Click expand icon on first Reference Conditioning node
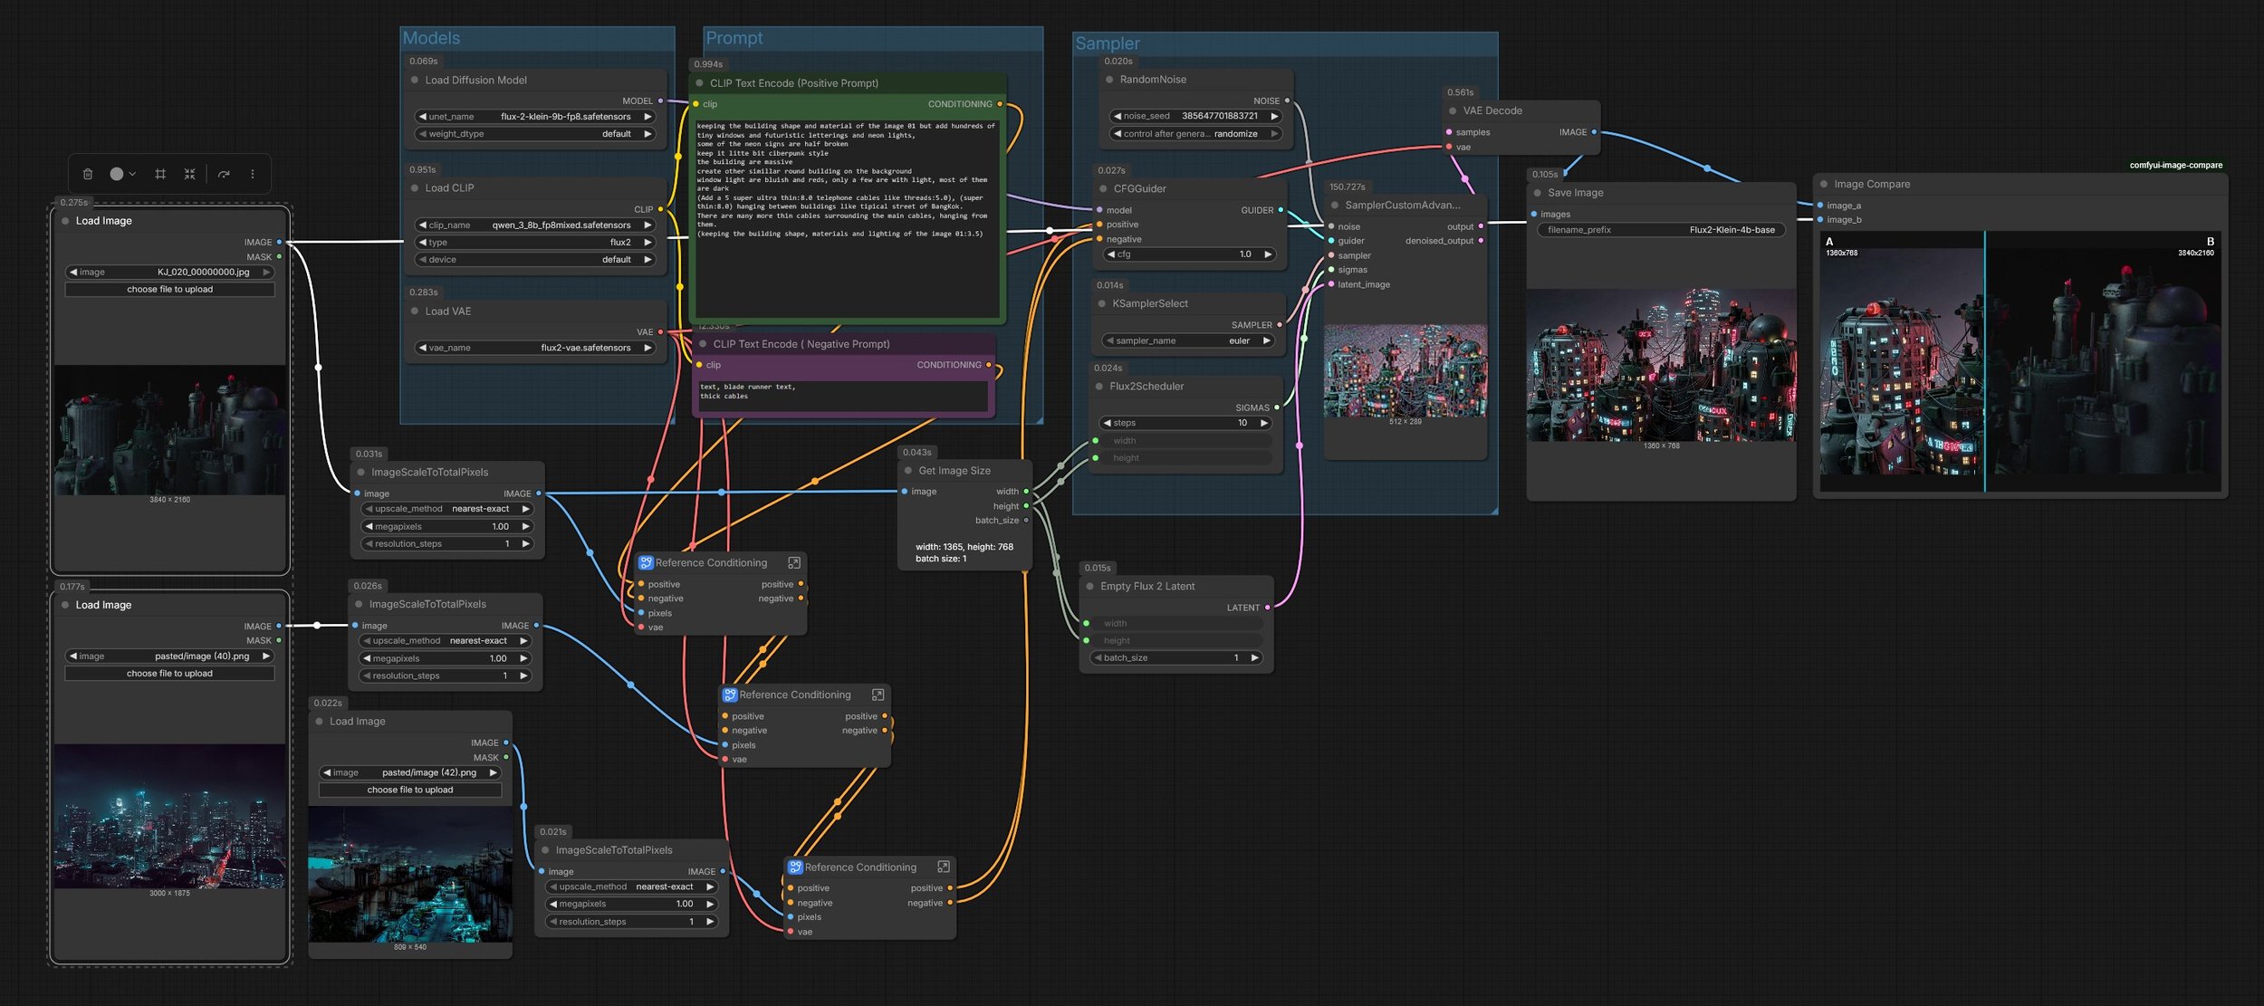 794,563
